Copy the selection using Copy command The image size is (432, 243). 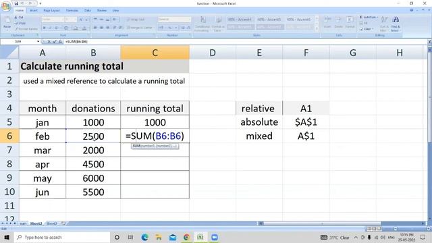coord(20,23)
